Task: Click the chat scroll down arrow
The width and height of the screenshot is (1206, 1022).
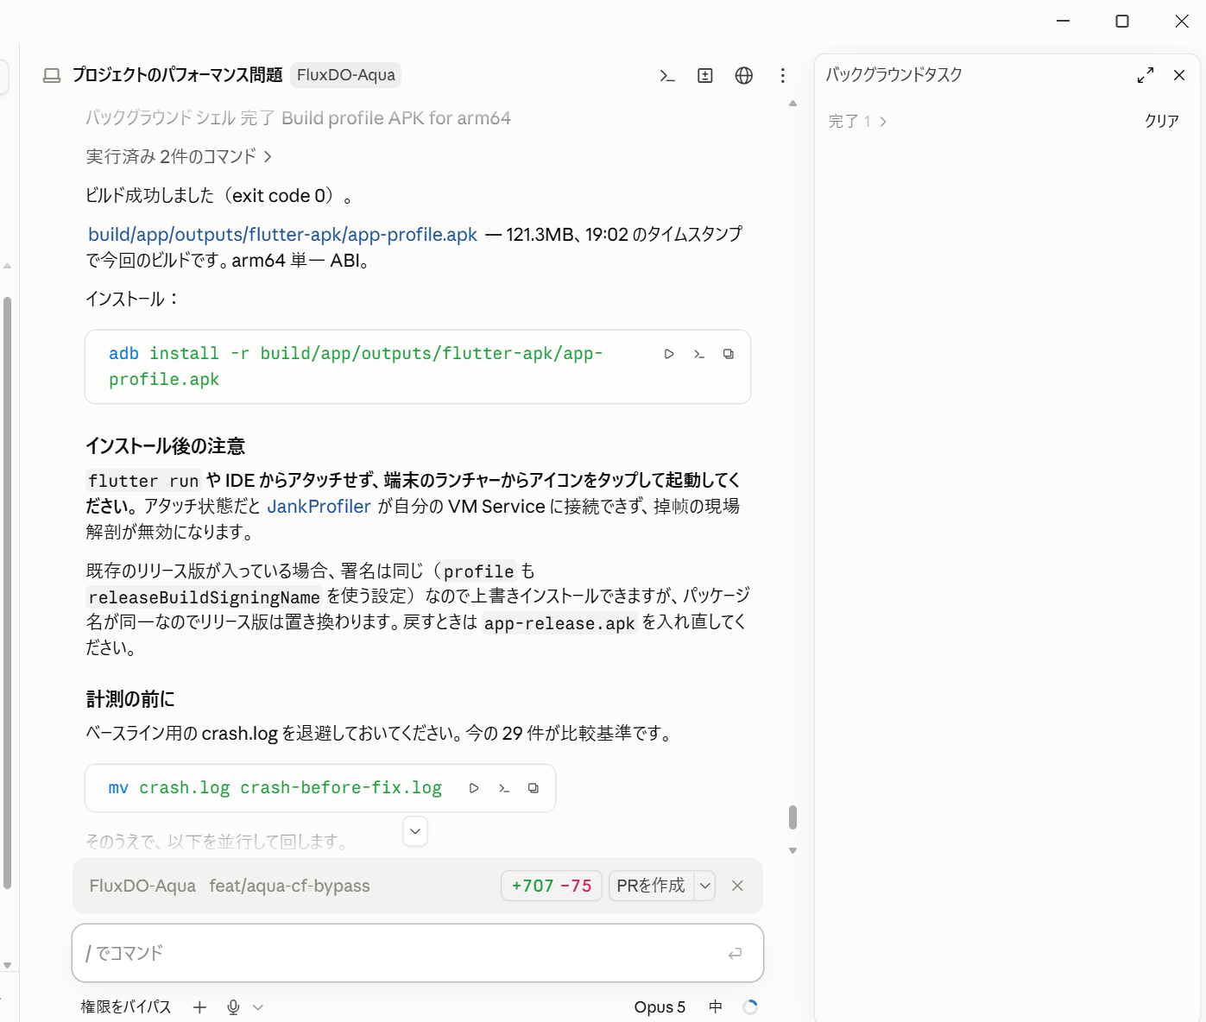Action: 792,851
